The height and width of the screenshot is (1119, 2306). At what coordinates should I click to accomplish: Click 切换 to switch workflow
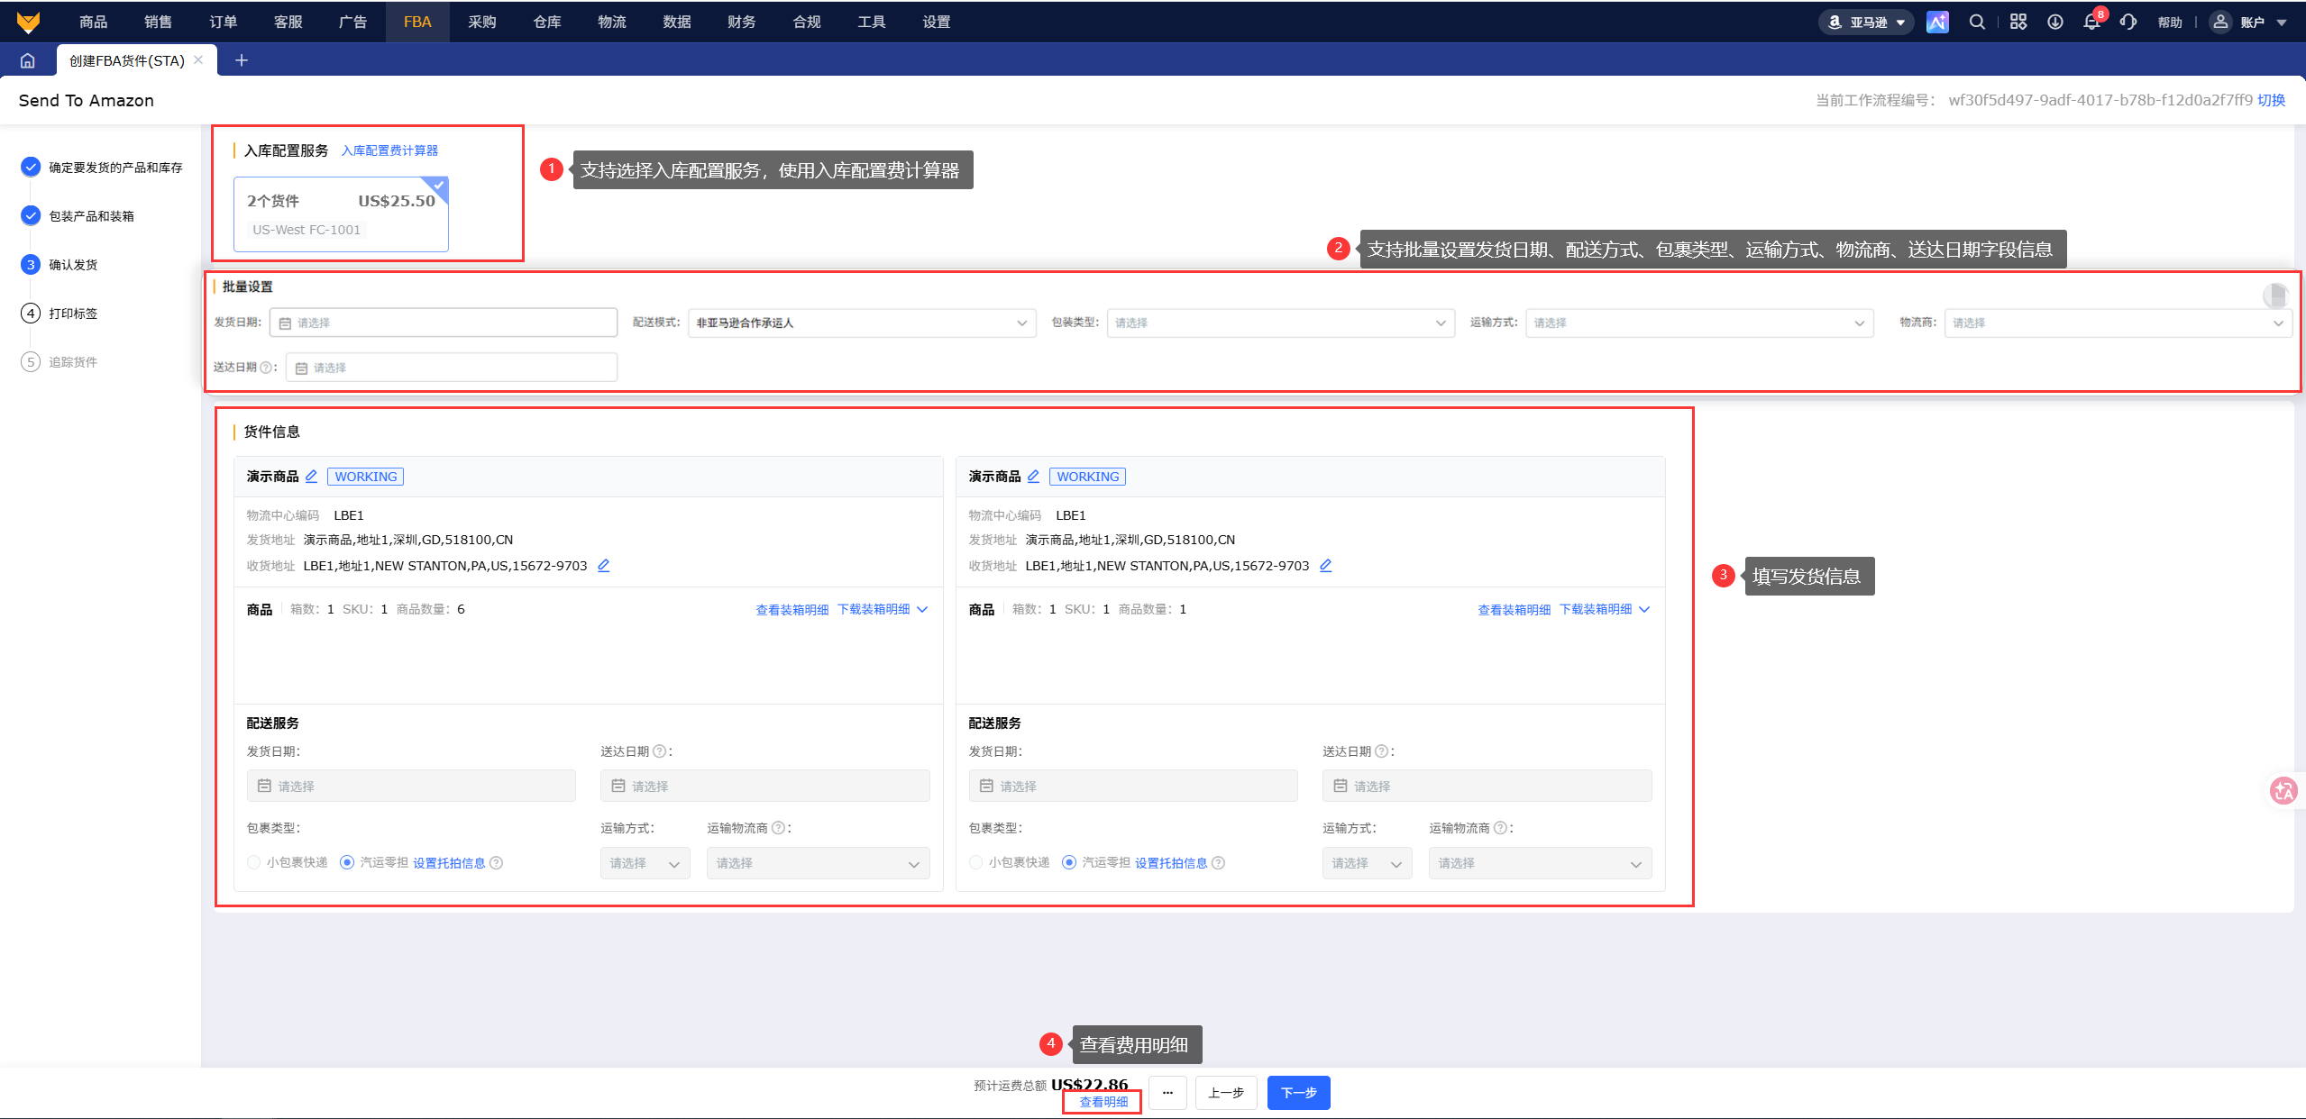tap(2271, 100)
